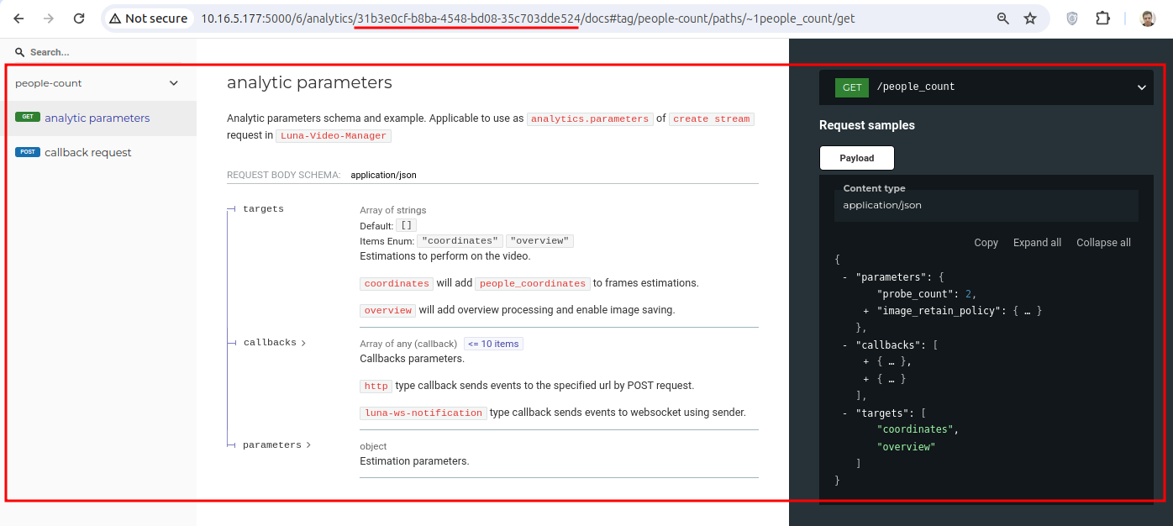The height and width of the screenshot is (526, 1173).
Task: Open analytic parameters in sidebar
Action: [x=98, y=118]
